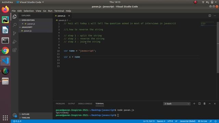Click Activities in the top bar
Viewport: 219px width, 123px height.
click(7, 2)
